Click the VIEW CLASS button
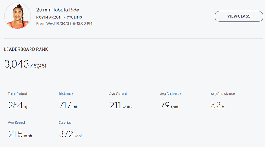 (239, 16)
